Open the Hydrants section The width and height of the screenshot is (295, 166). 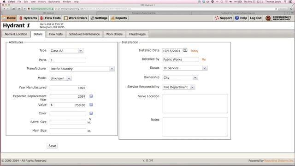28,18
